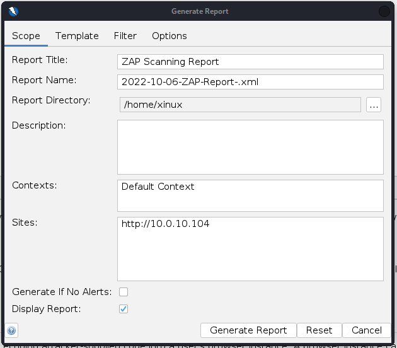Go to the Options tab
The height and width of the screenshot is (348, 397).
click(169, 36)
